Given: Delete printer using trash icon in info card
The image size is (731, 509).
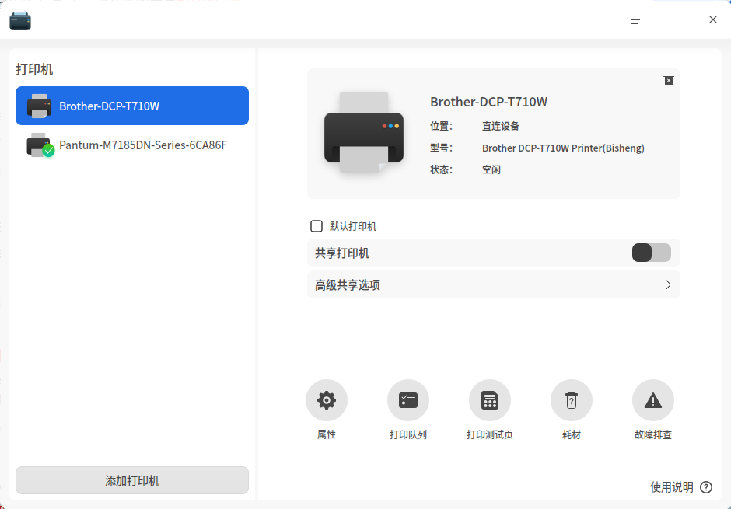Looking at the screenshot, I should (x=669, y=79).
